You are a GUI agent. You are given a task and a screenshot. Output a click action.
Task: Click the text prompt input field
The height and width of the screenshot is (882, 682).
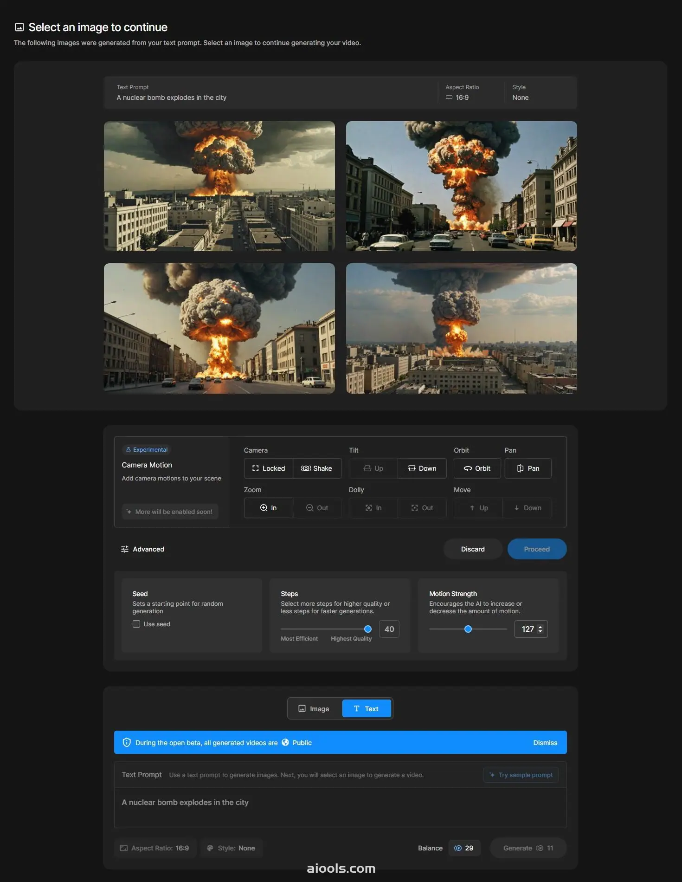pos(340,807)
